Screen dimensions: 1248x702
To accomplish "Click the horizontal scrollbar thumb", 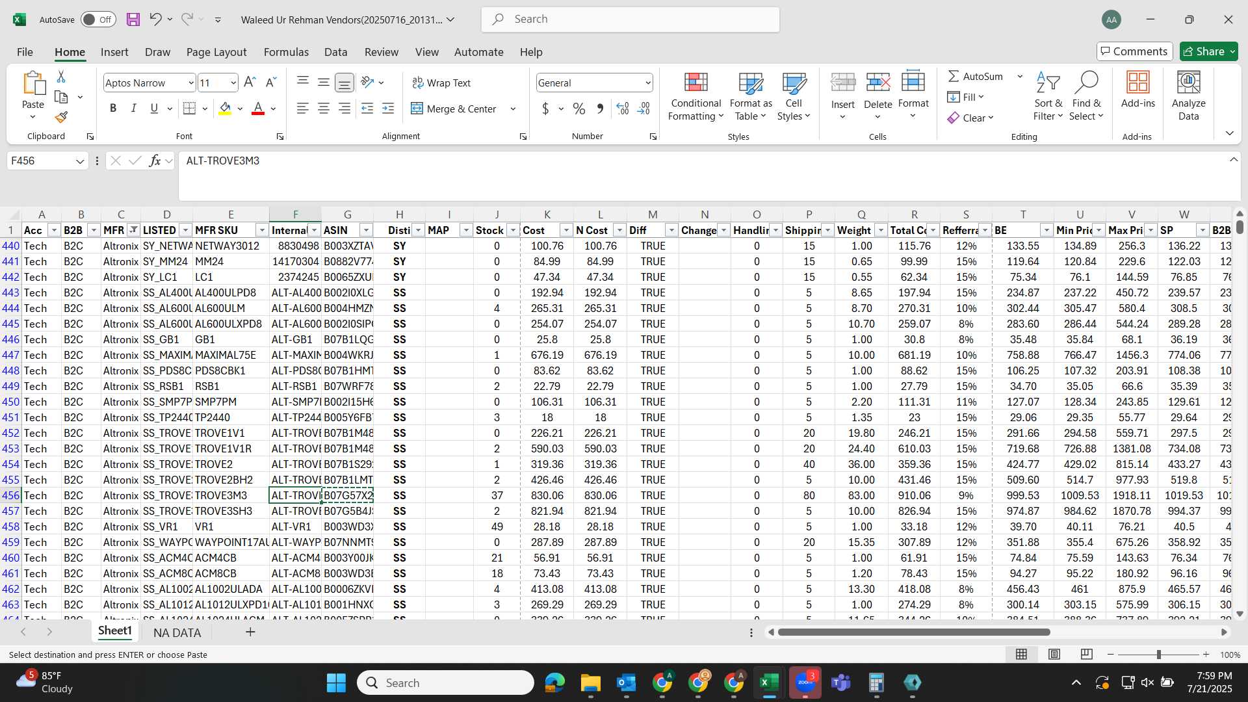I will point(914,632).
